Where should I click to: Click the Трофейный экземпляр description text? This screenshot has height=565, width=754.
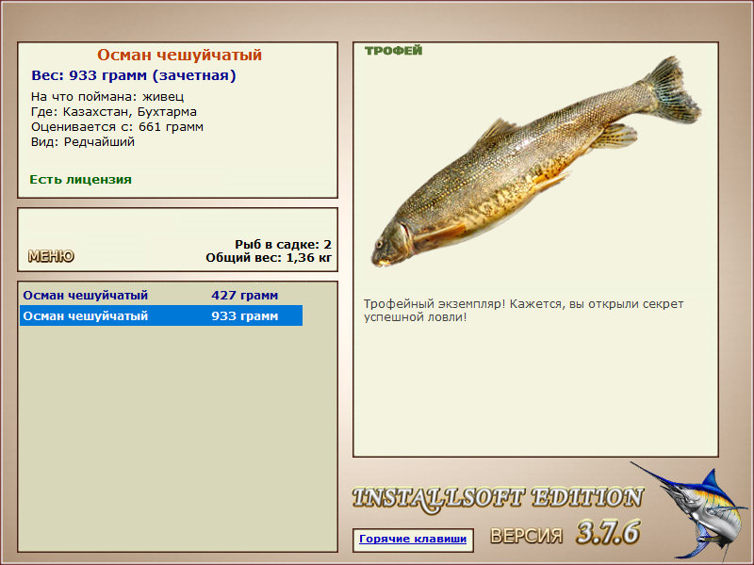[x=524, y=311]
